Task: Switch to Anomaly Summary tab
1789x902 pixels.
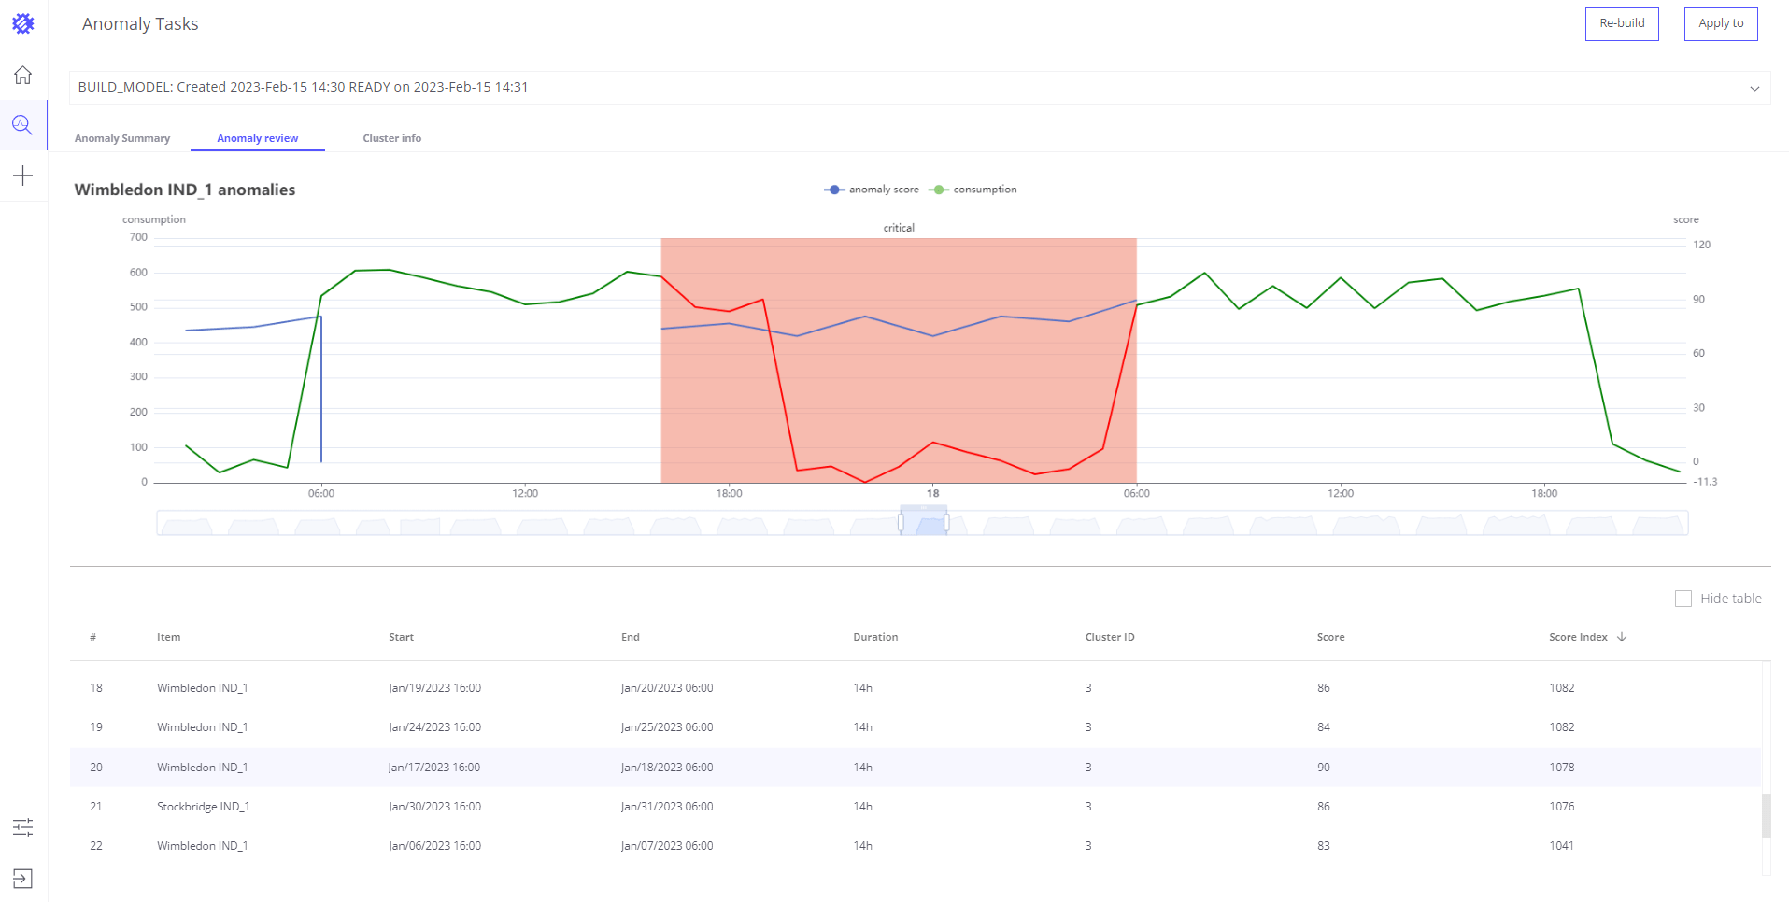Action: click(122, 138)
